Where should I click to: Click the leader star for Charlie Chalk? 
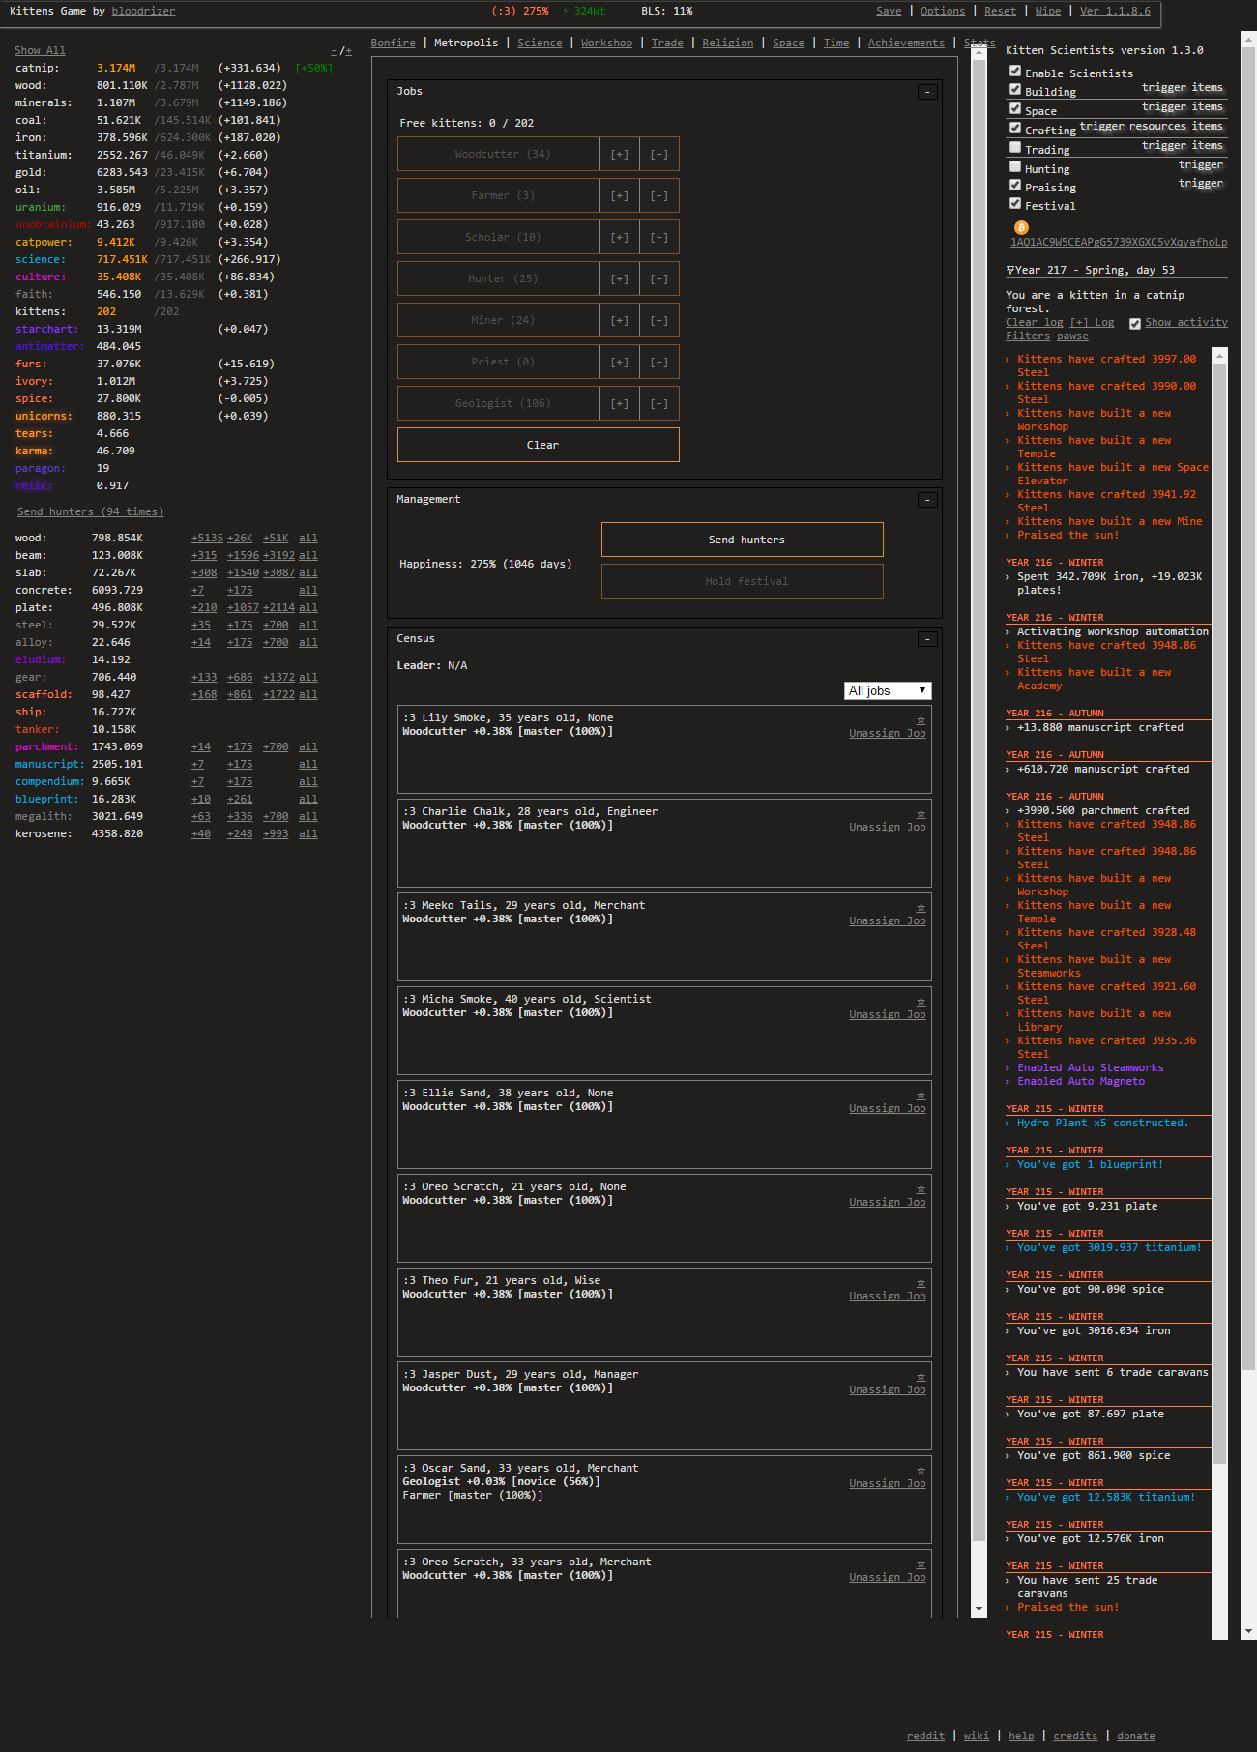click(x=921, y=813)
